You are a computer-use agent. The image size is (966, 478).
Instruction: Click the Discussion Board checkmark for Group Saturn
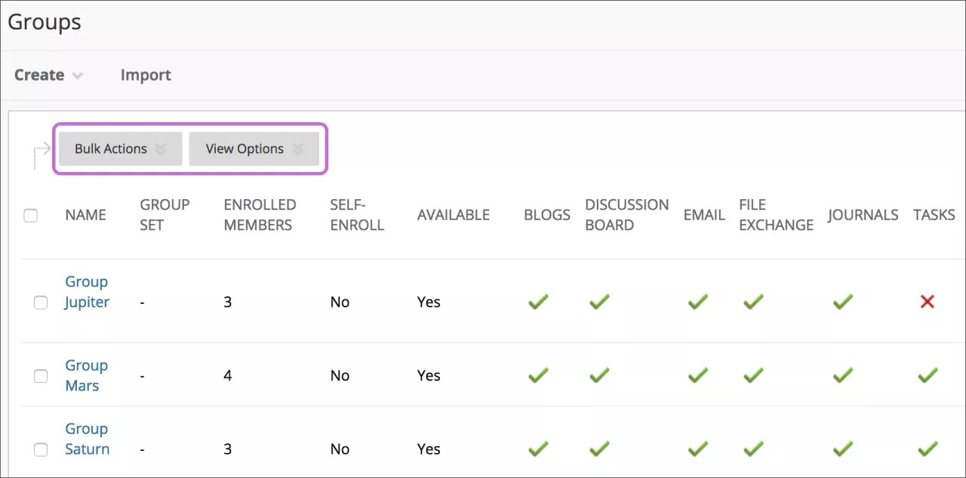[x=598, y=449]
